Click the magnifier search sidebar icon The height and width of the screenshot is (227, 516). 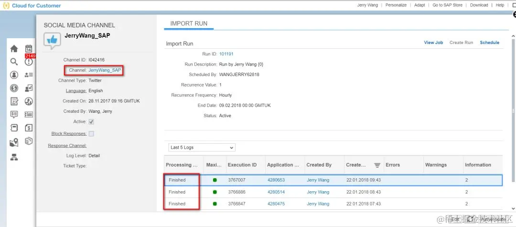tap(14, 62)
